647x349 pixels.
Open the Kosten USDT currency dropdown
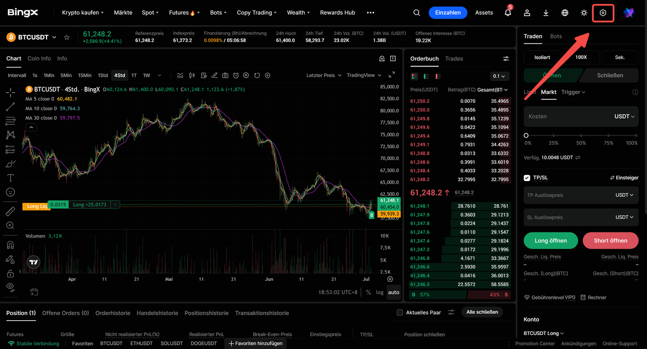(x=624, y=117)
